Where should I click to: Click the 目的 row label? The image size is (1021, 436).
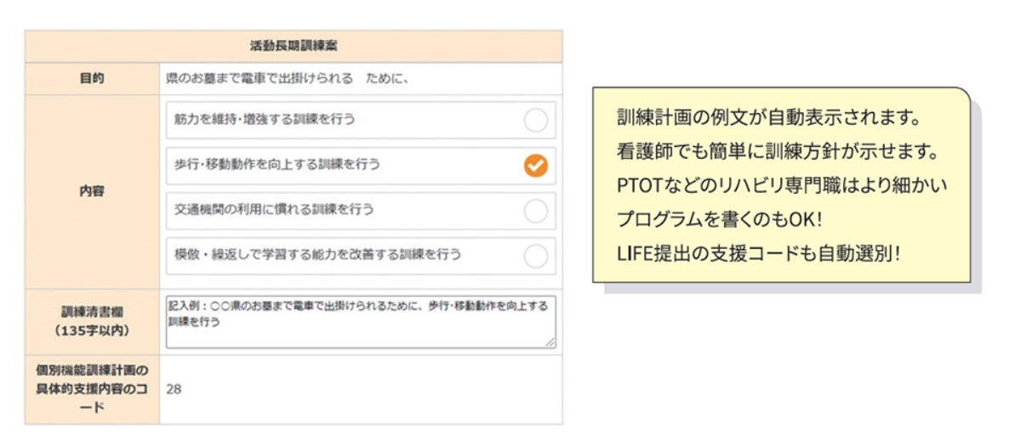(92, 79)
